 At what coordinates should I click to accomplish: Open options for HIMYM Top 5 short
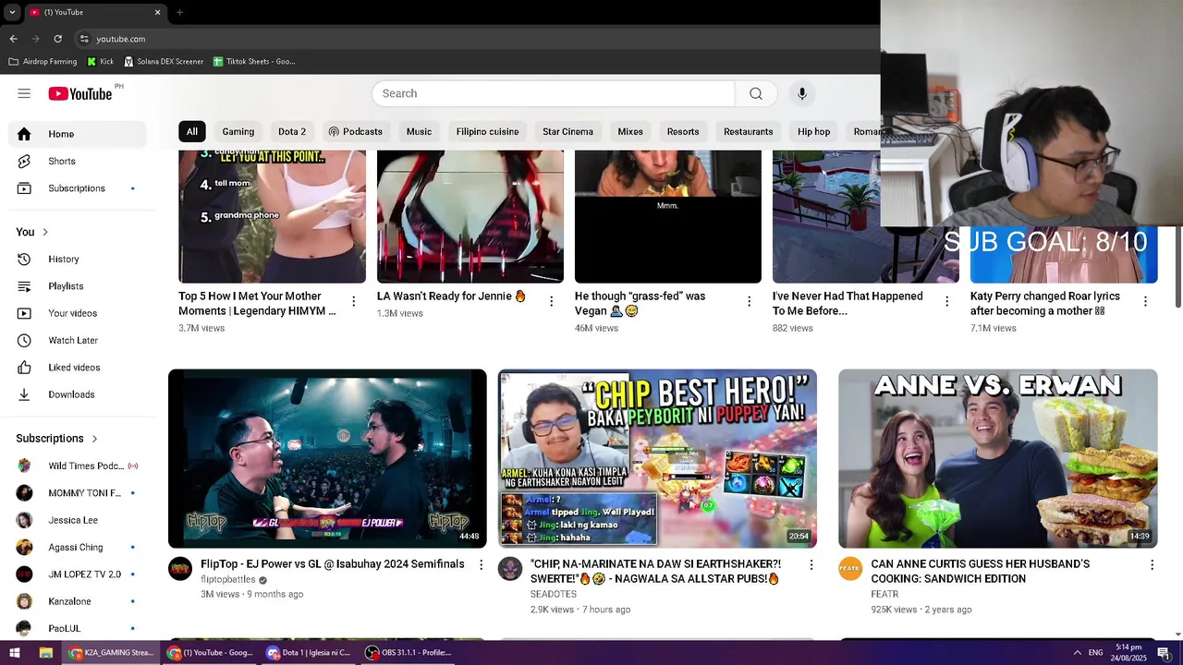coord(353,301)
